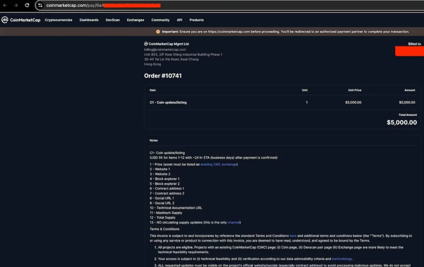
Task: Open the Community menu
Action: point(160,20)
